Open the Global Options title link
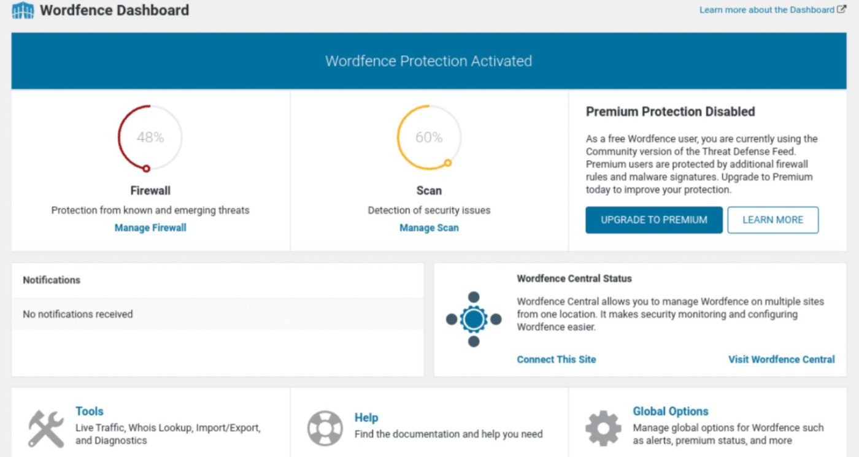 pyautogui.click(x=671, y=411)
